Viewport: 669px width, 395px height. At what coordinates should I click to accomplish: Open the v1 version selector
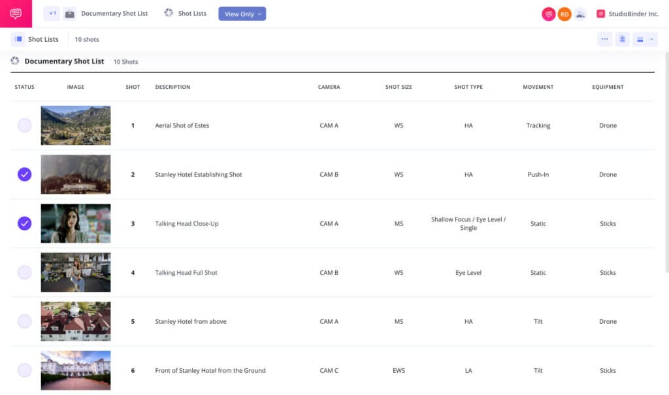pos(52,13)
